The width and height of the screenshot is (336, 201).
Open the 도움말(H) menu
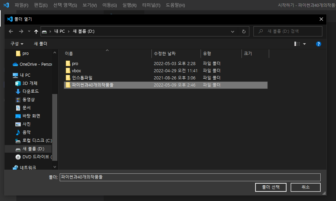point(175,5)
